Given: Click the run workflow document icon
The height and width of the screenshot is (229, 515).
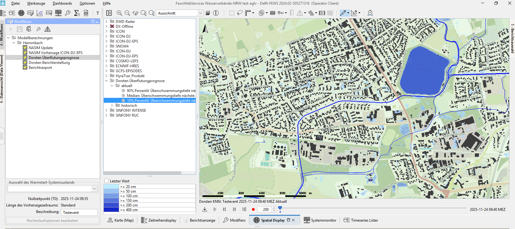Looking at the screenshot, I should click(x=29, y=29).
